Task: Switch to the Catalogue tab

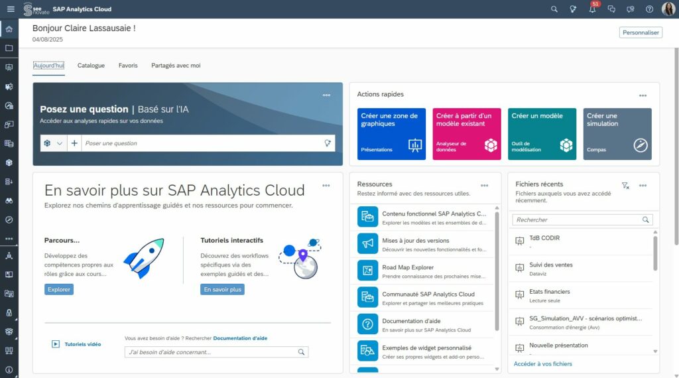Action: [91, 66]
